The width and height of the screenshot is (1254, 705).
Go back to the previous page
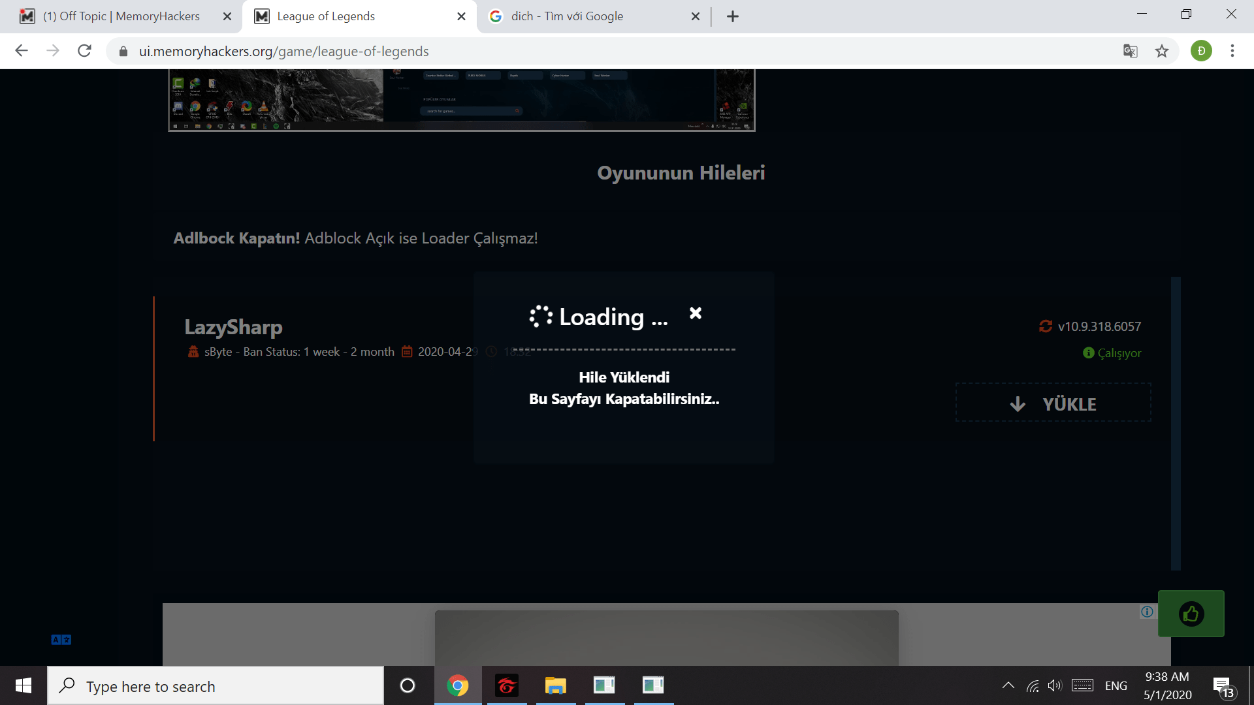[22, 51]
